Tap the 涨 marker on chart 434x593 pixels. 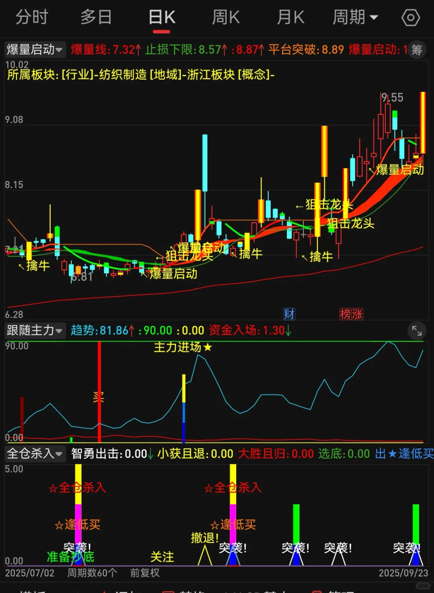357,314
